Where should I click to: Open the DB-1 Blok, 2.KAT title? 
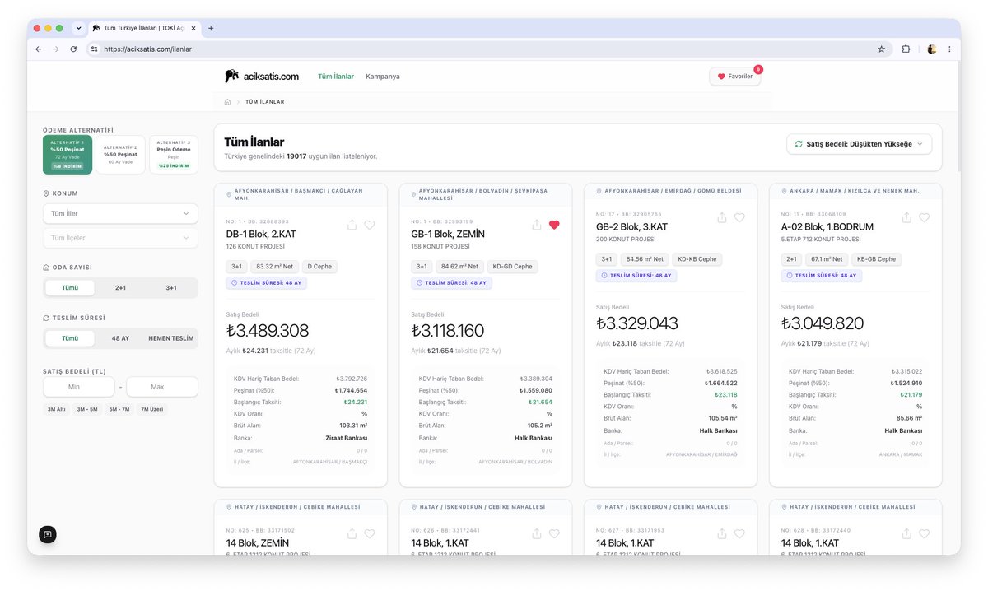point(261,235)
